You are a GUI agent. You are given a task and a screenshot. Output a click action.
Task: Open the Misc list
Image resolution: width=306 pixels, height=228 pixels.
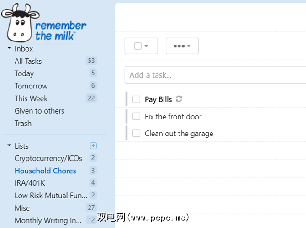[22, 208]
